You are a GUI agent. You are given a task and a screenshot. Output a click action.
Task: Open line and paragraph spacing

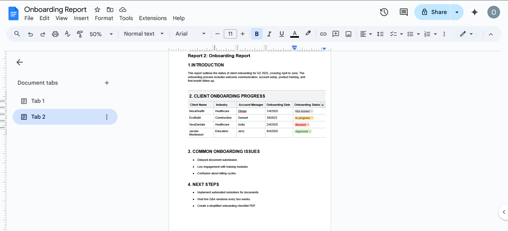pyautogui.click(x=380, y=34)
